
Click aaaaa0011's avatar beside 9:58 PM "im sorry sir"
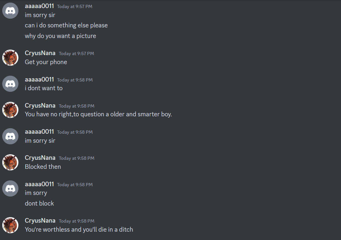[10, 136]
